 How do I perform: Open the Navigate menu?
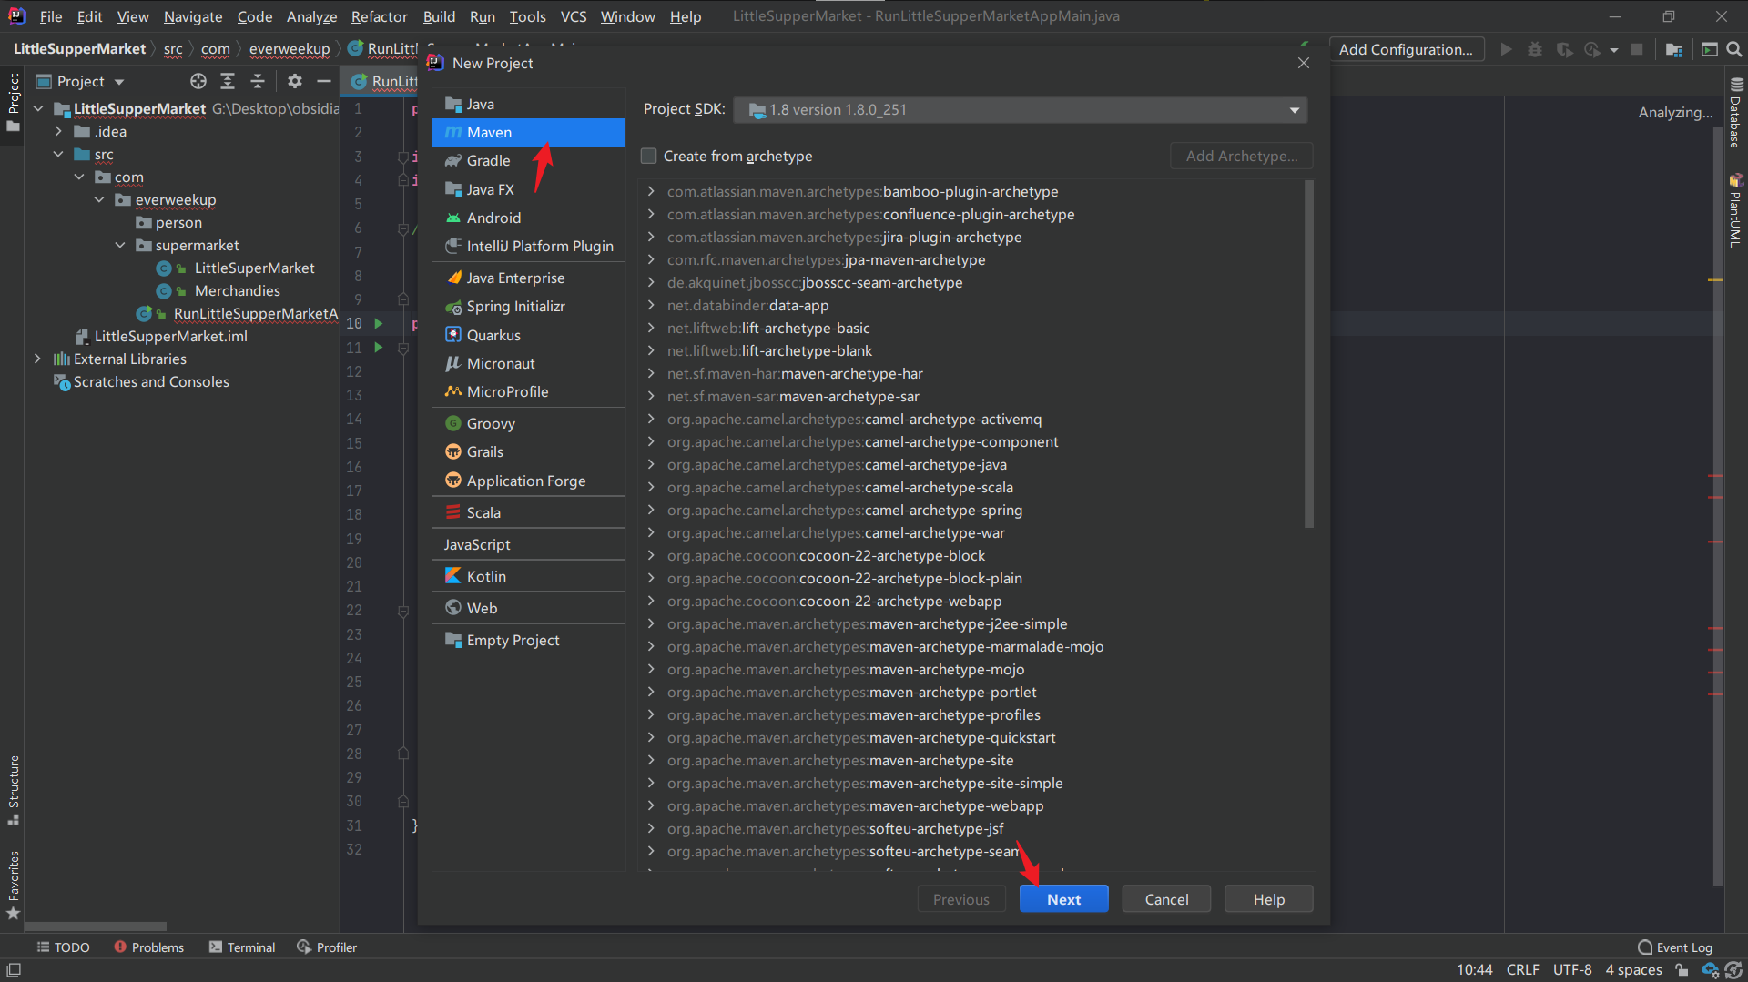tap(193, 16)
